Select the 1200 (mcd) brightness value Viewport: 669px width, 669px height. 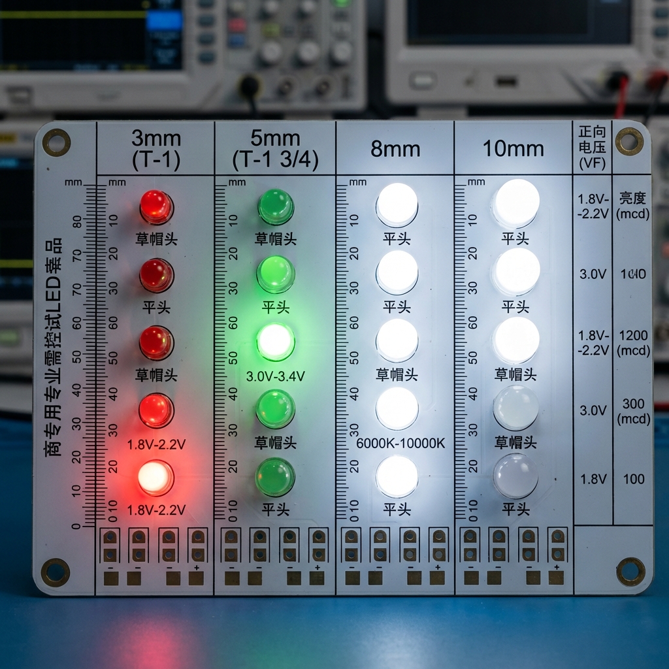tap(633, 342)
